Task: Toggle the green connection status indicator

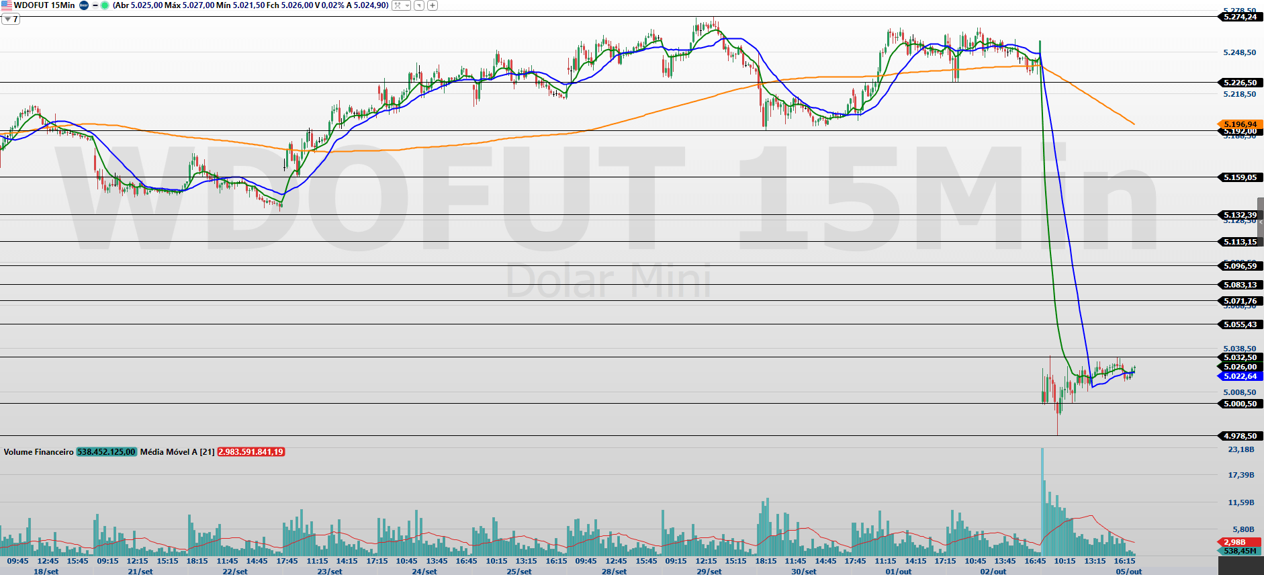Action: [x=105, y=5]
